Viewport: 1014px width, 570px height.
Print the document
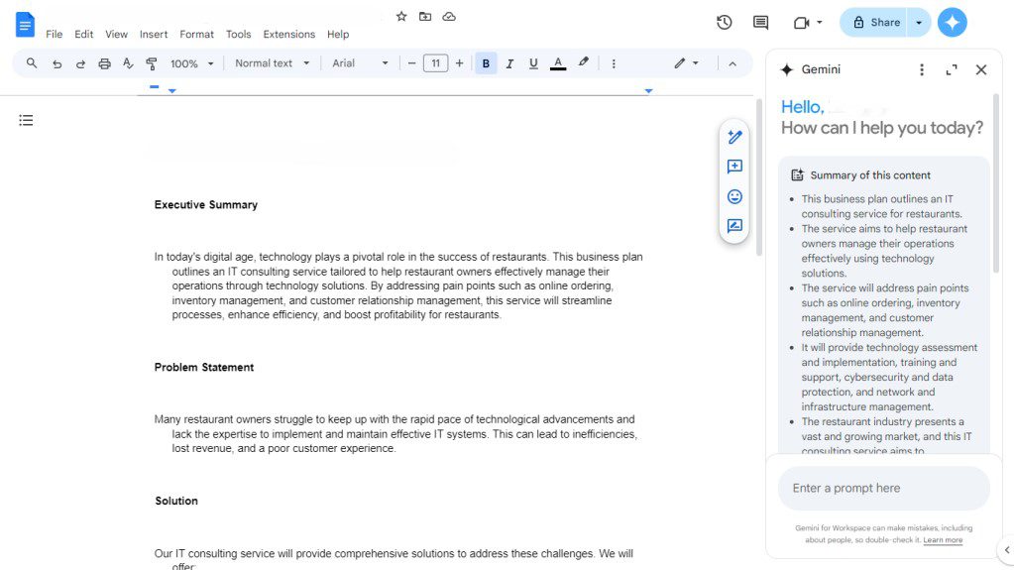click(x=104, y=63)
